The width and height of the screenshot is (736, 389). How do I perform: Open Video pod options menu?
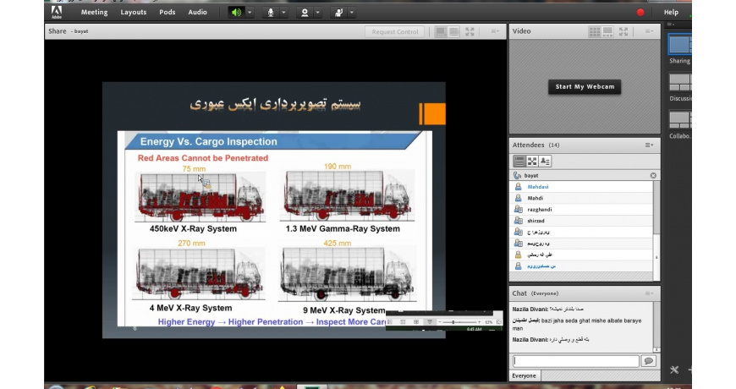tap(649, 31)
